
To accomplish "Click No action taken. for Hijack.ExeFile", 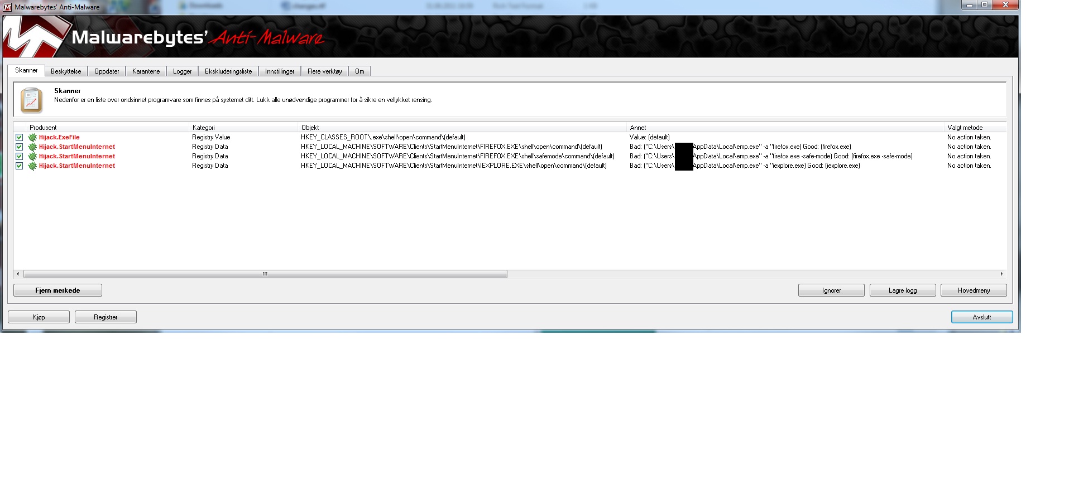I will coord(969,137).
